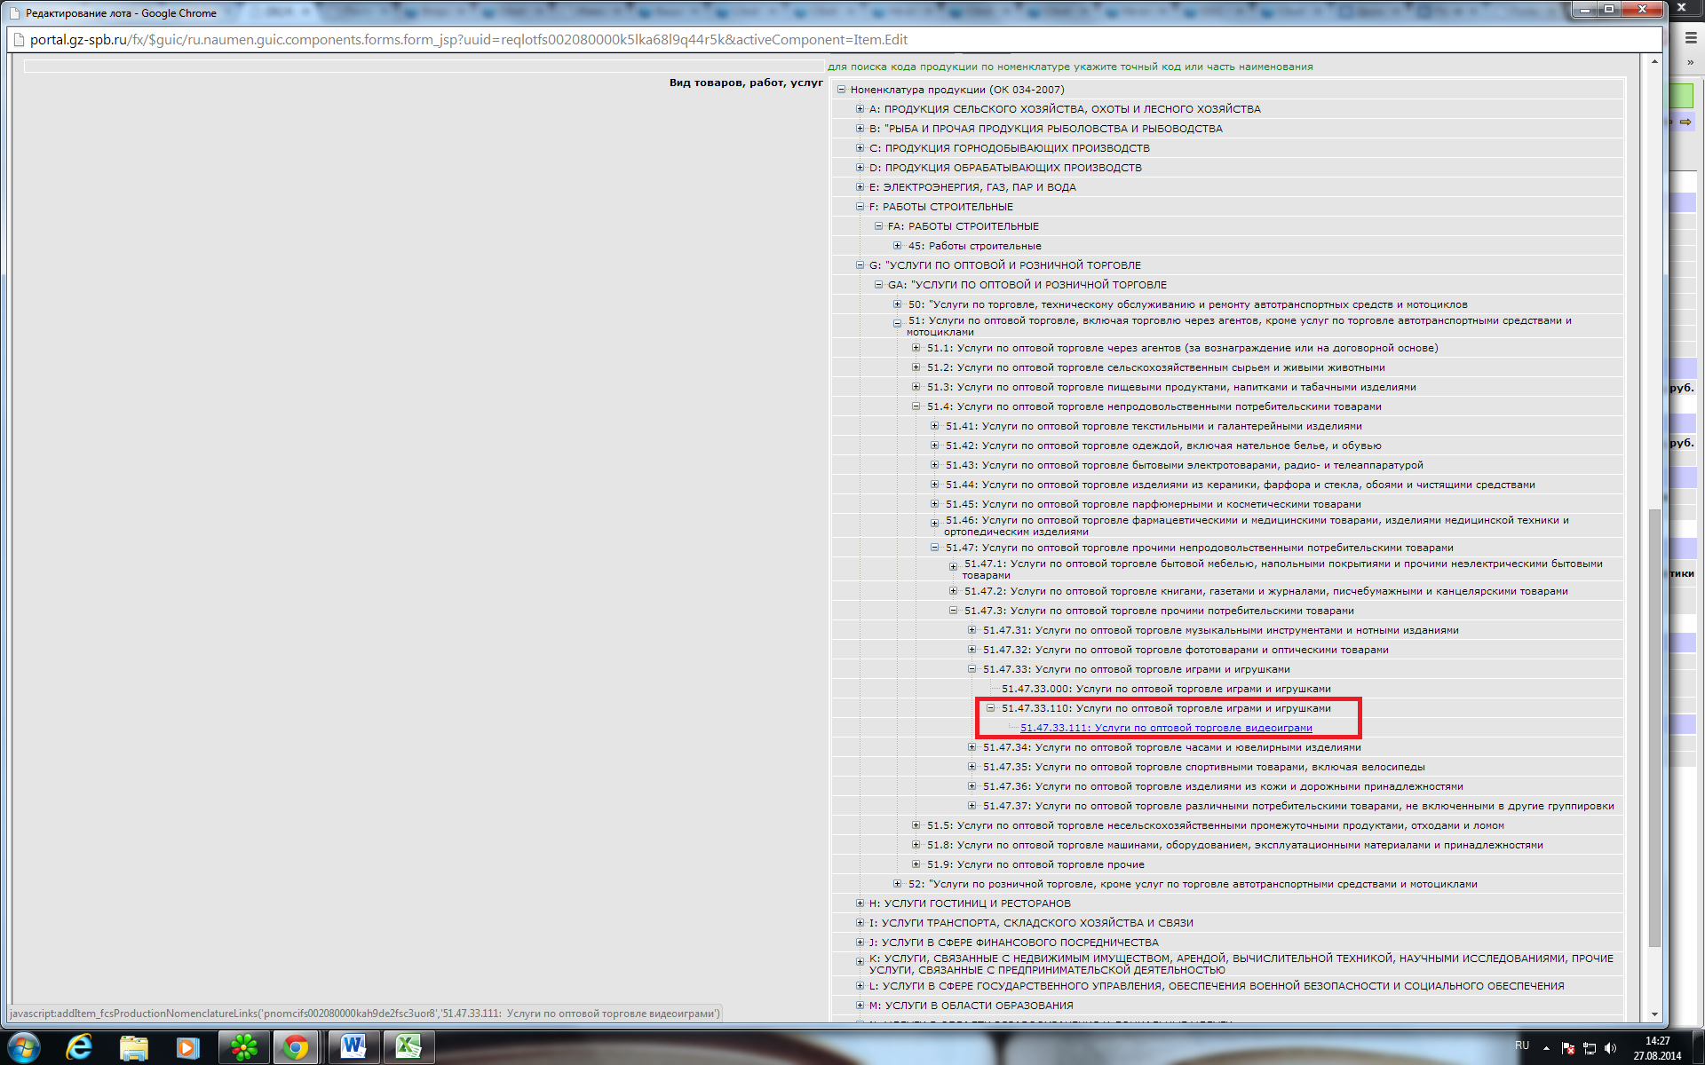Viewport: 1705px width, 1065px height.
Task: Expand H: УСЛУГИ ГОСТИНИЦ И РЕСТОРАНОВ
Action: point(860,903)
